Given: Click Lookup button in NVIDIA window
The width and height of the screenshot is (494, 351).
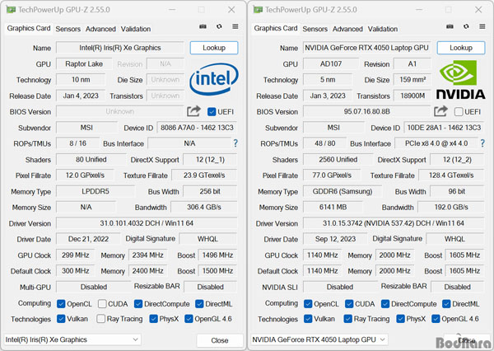Looking at the screenshot, I should click(461, 48).
